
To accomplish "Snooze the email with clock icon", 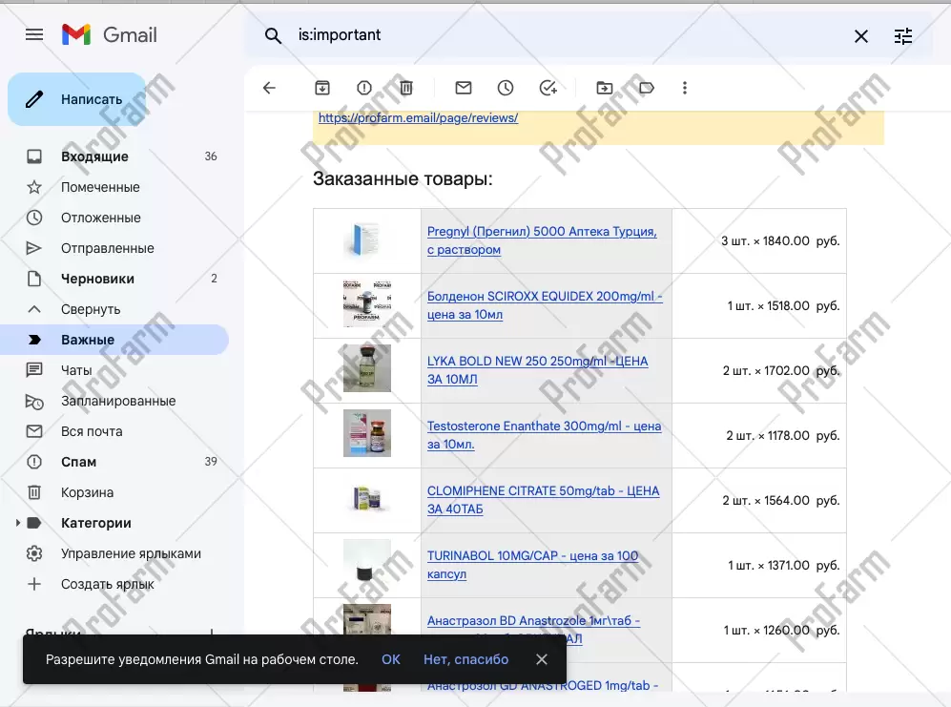I will [x=506, y=88].
